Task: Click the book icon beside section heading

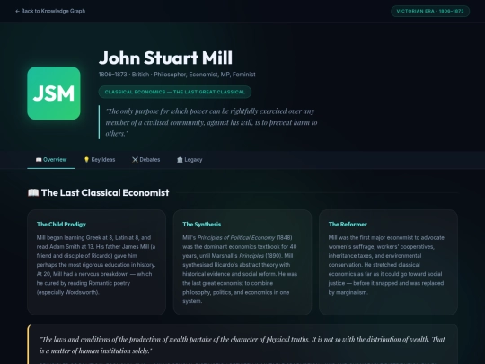Action: coord(33,192)
